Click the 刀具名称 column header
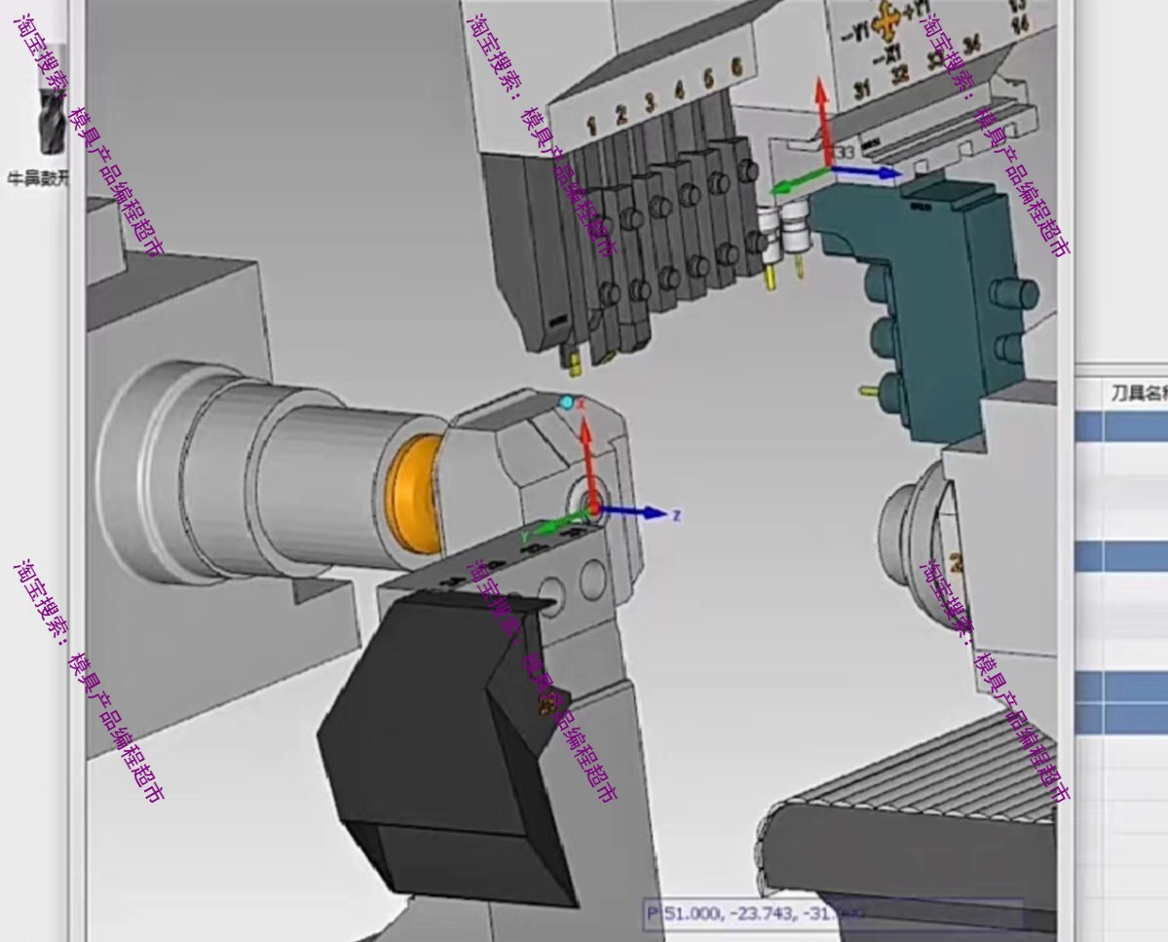 point(1138,394)
